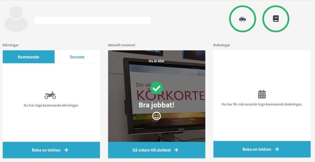
Task: Click the Aktuellt moment heading
Action: pyautogui.click(x=122, y=45)
